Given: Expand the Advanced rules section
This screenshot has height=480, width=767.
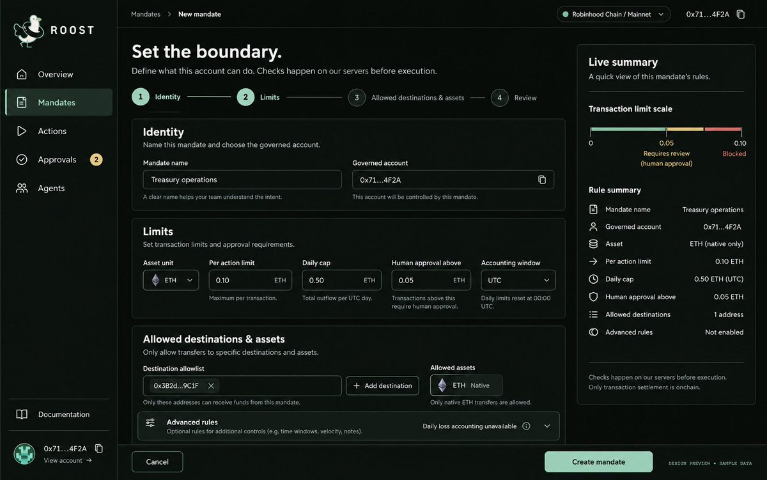Looking at the screenshot, I should 546,426.
